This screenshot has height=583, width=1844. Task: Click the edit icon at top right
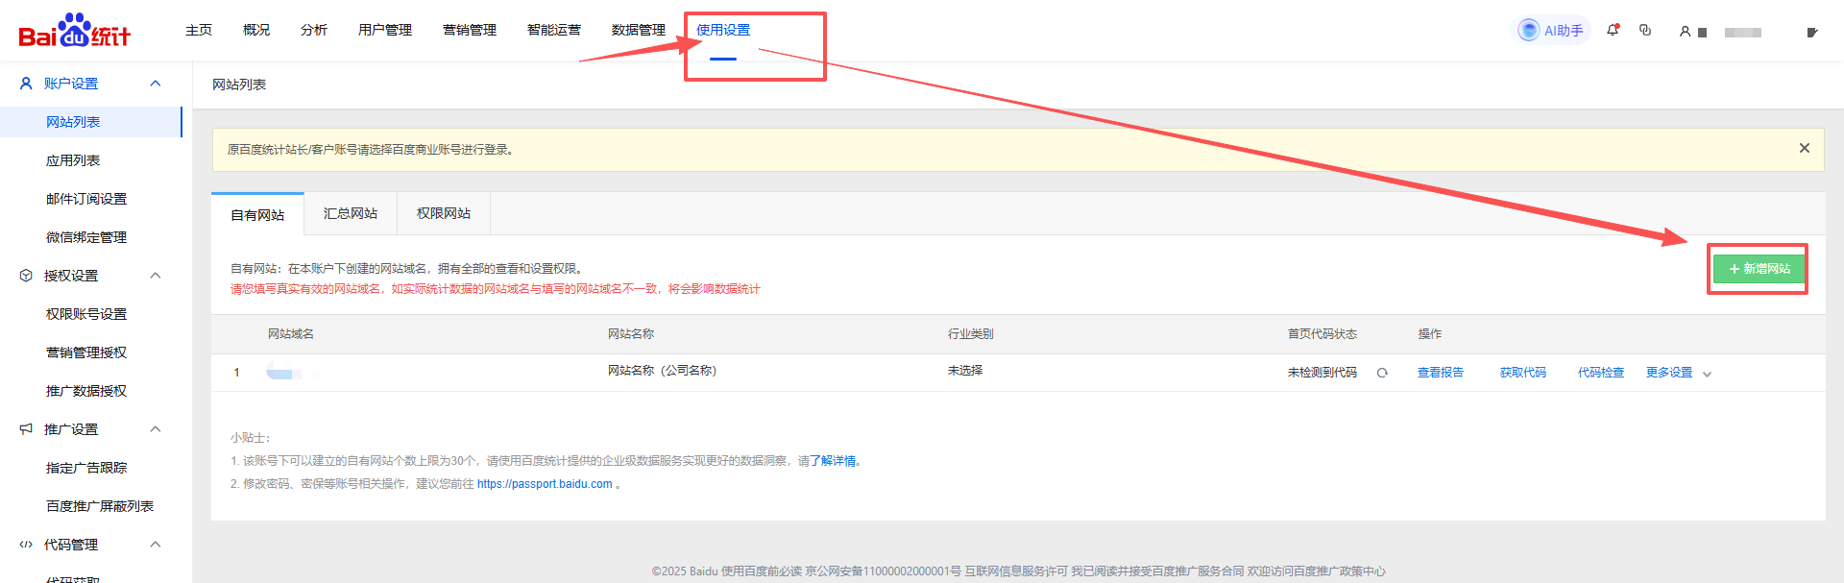click(x=1811, y=33)
